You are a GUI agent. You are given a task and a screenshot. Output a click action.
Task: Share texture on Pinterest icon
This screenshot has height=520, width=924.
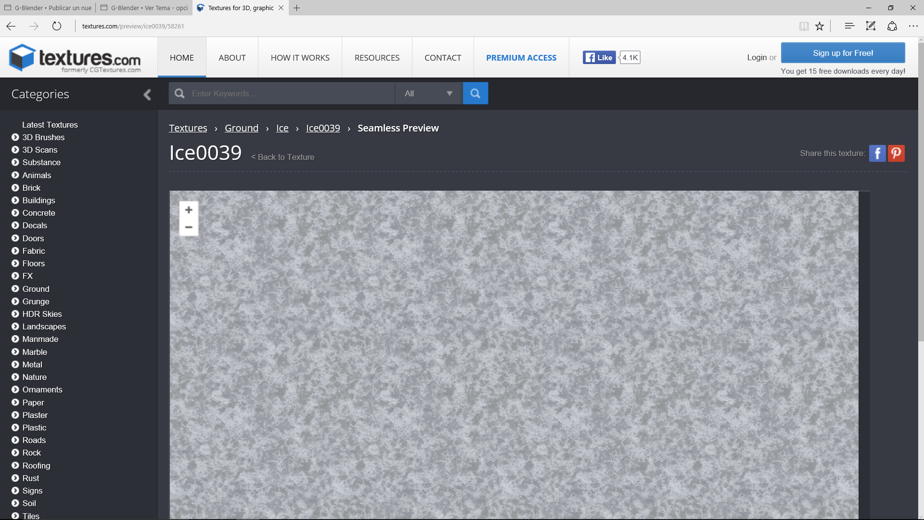click(x=896, y=153)
